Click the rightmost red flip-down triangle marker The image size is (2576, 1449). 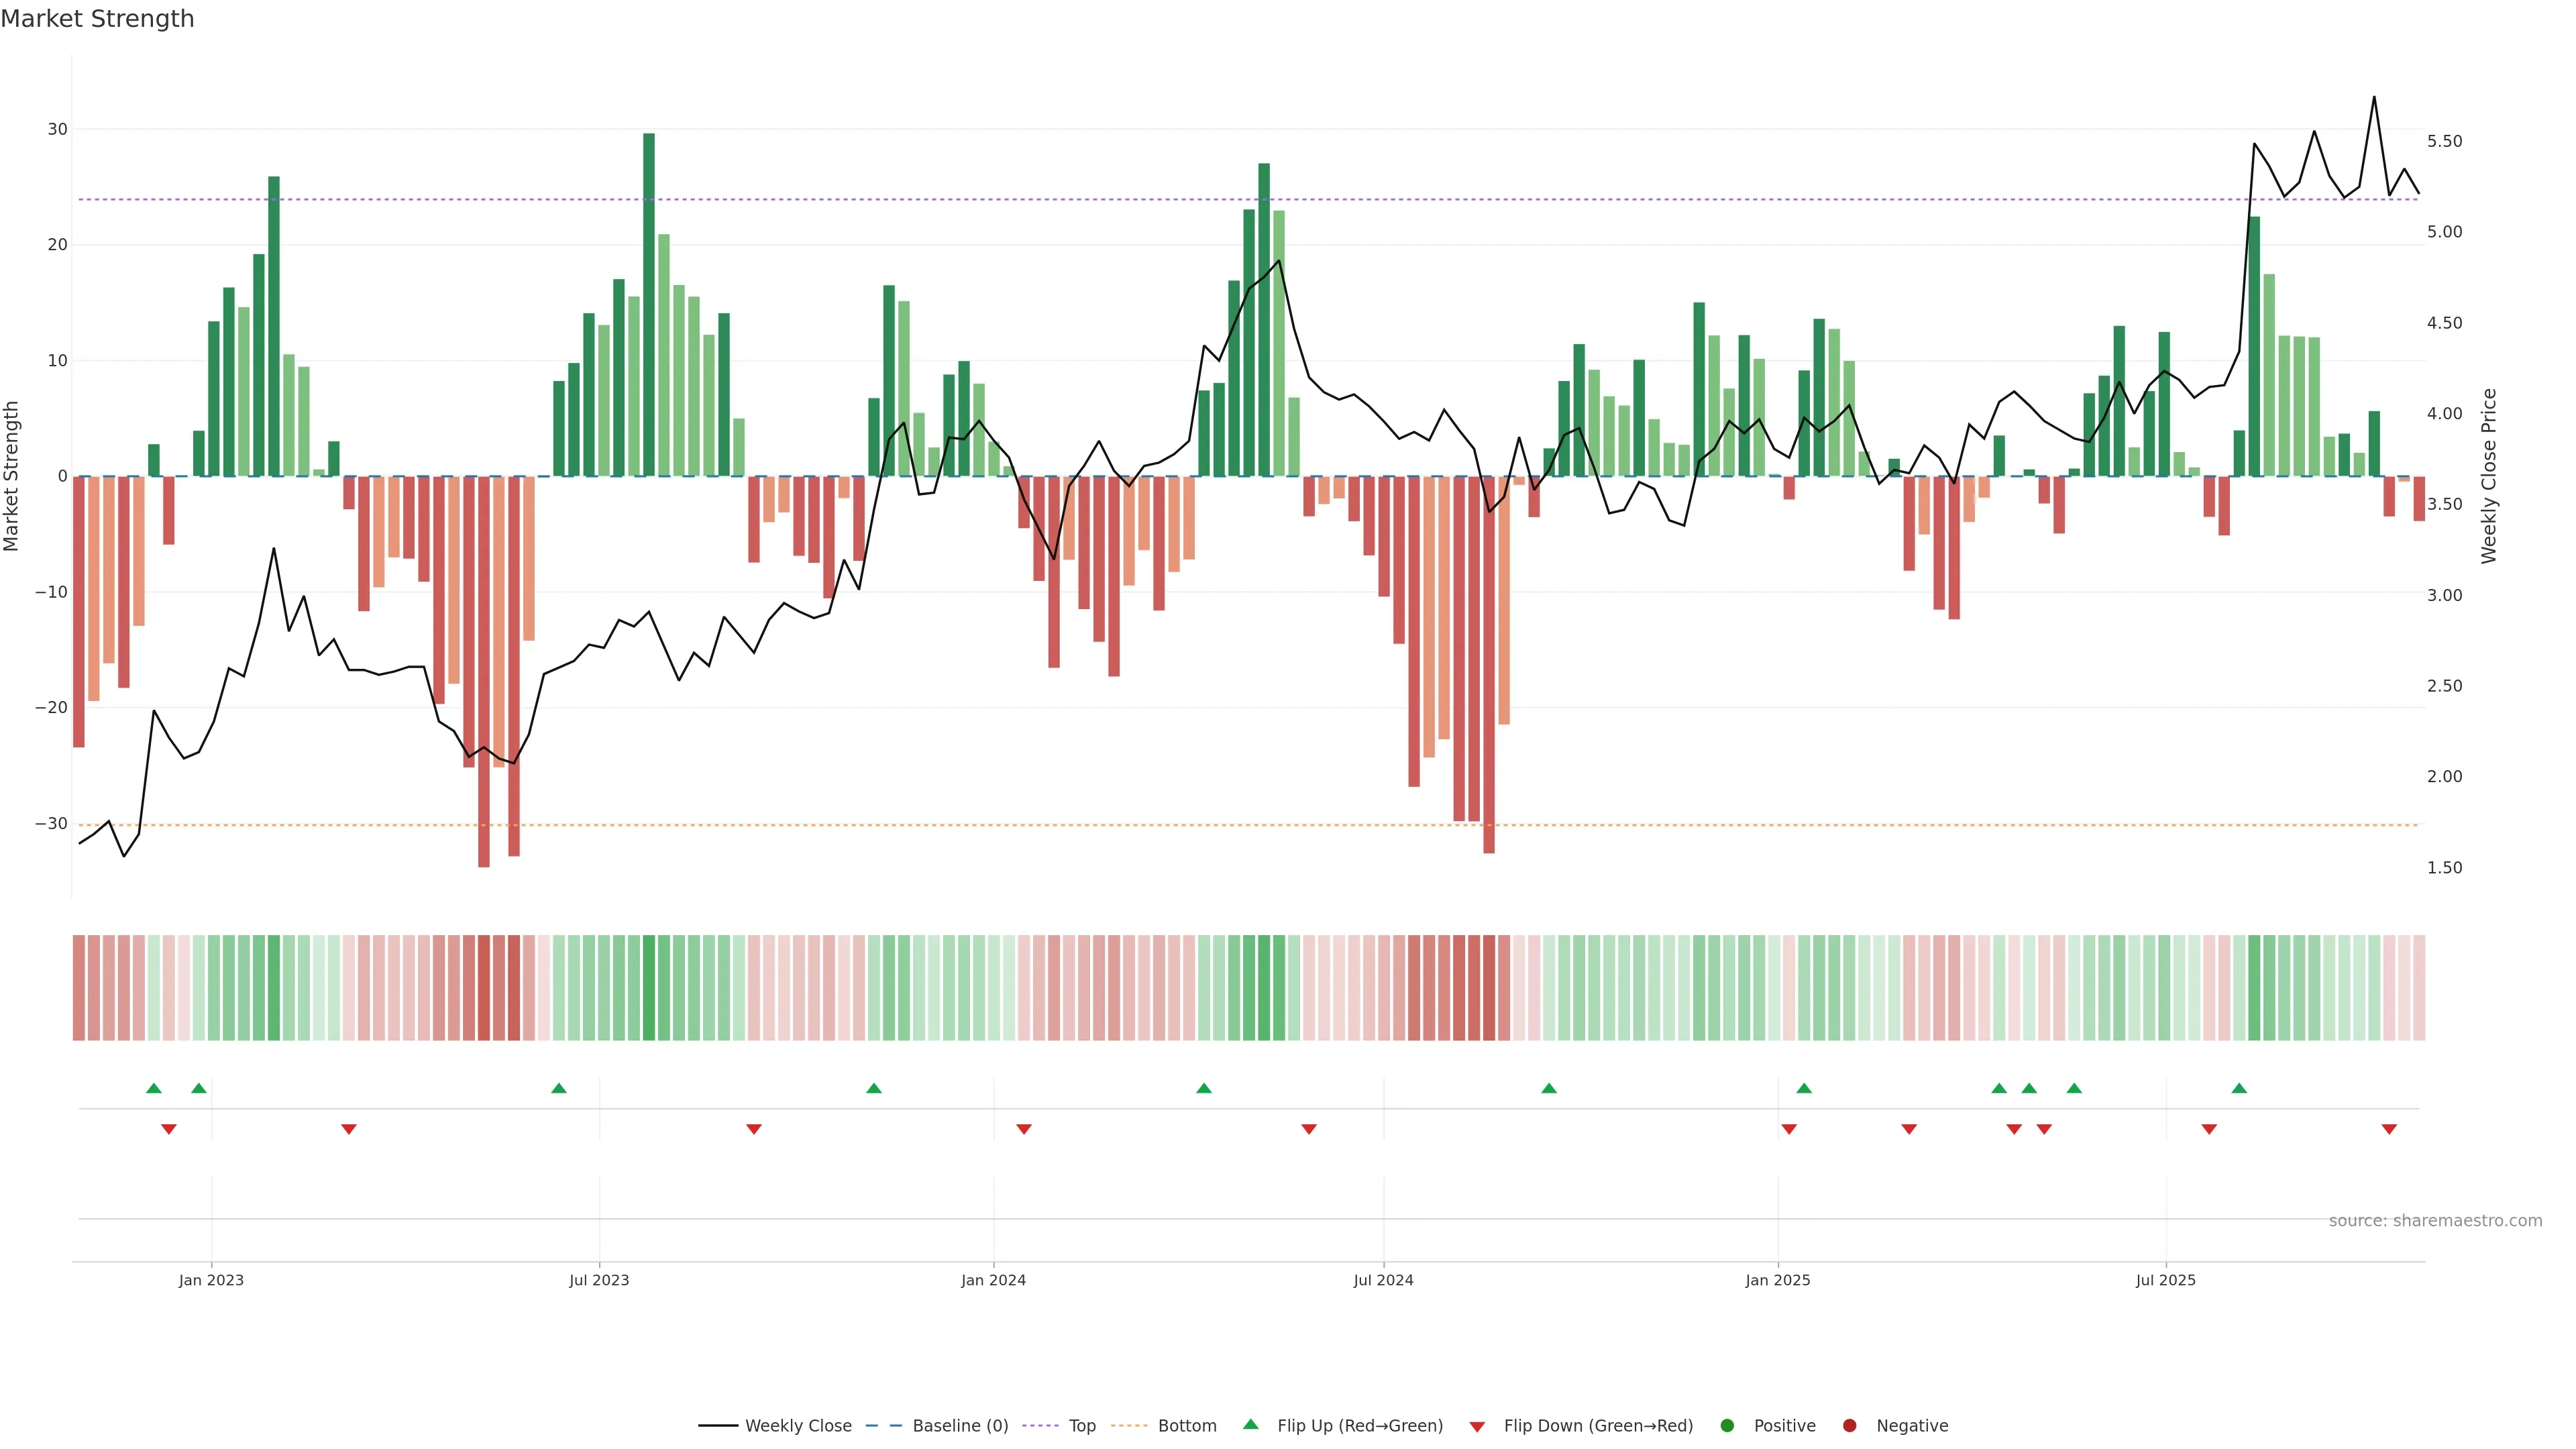[x=2389, y=1129]
